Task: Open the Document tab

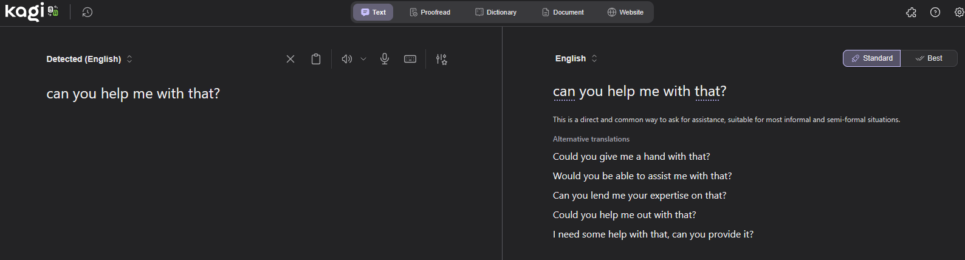Action: point(563,12)
